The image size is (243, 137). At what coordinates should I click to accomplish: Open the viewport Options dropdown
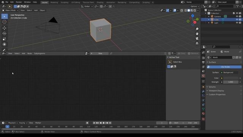click(x=195, y=6)
